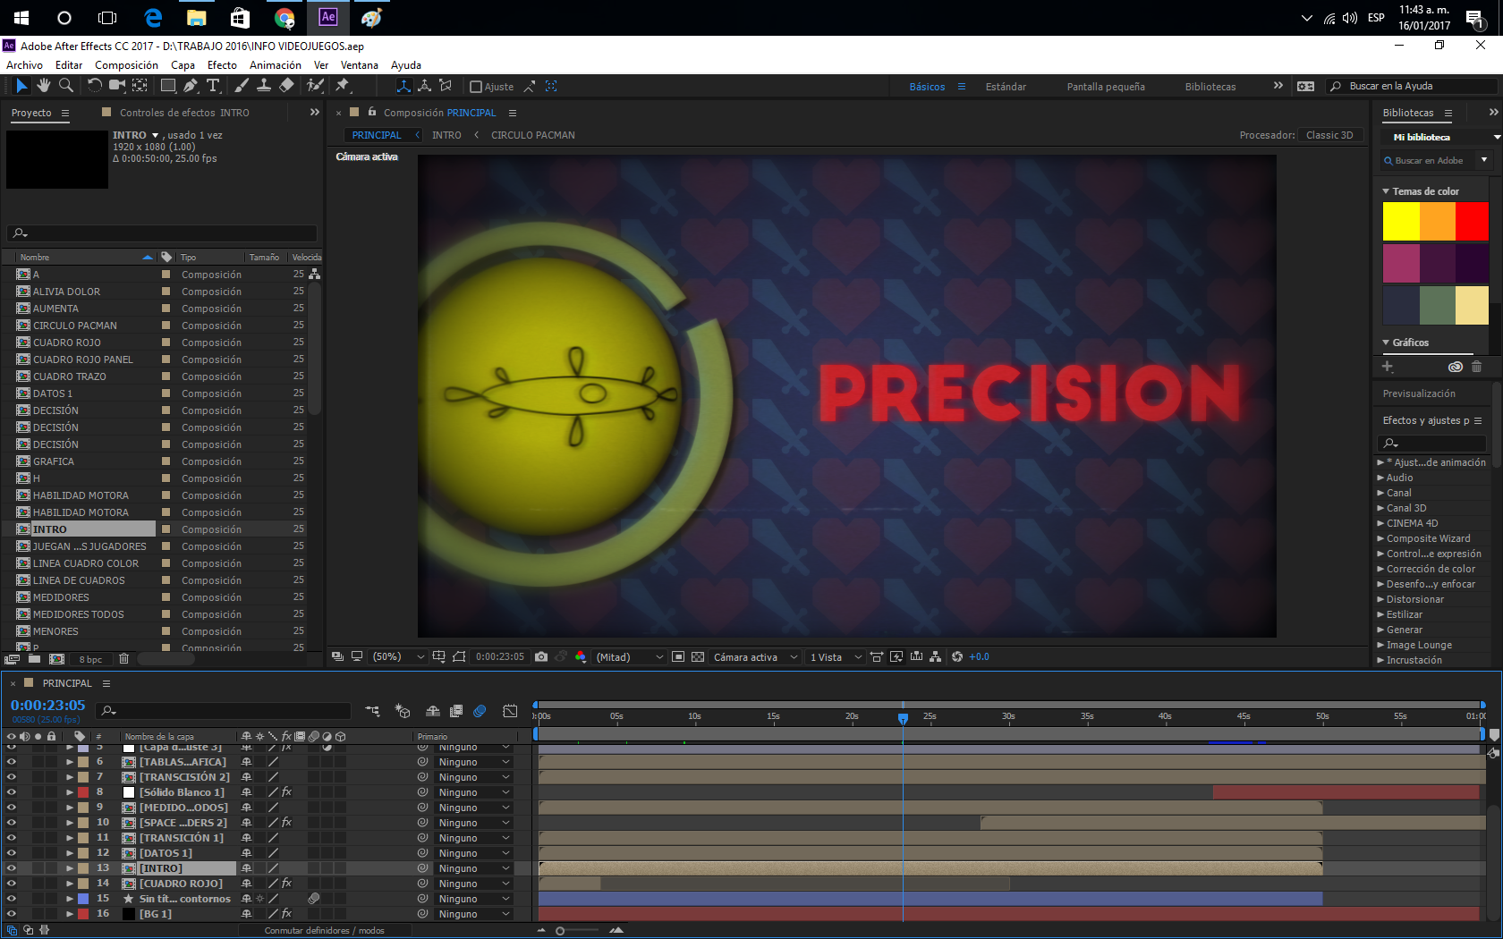Select the GRAFICA composition in project list
The image size is (1503, 939).
tap(54, 461)
